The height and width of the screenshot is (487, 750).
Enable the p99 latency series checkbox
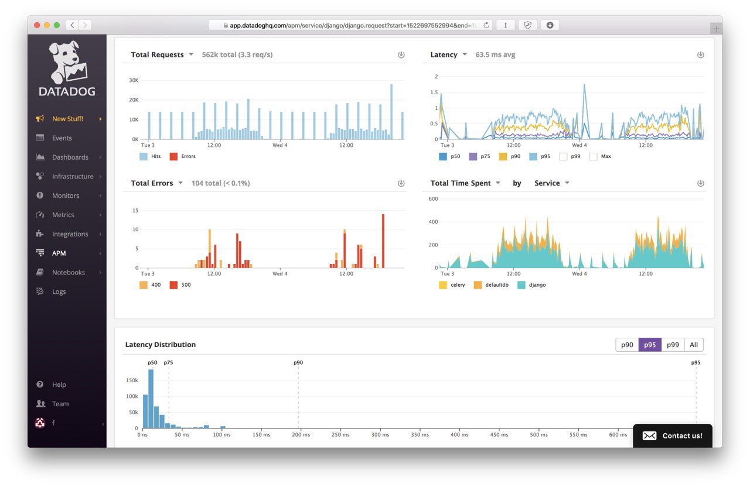(563, 156)
